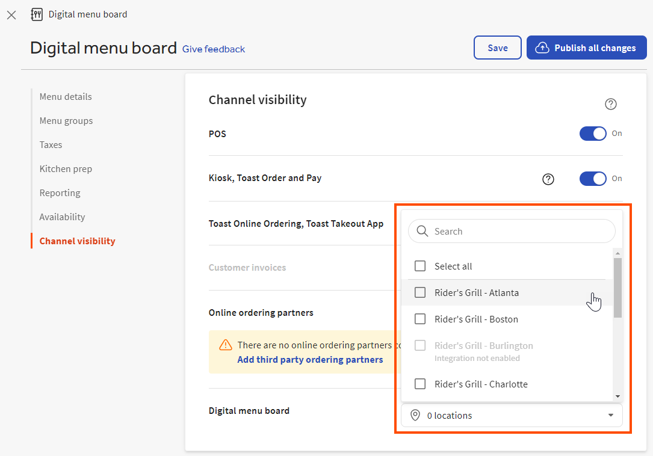Open the Menu details section

click(66, 97)
